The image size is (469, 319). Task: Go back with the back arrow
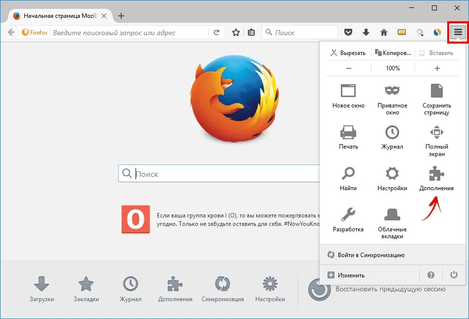tap(11, 32)
